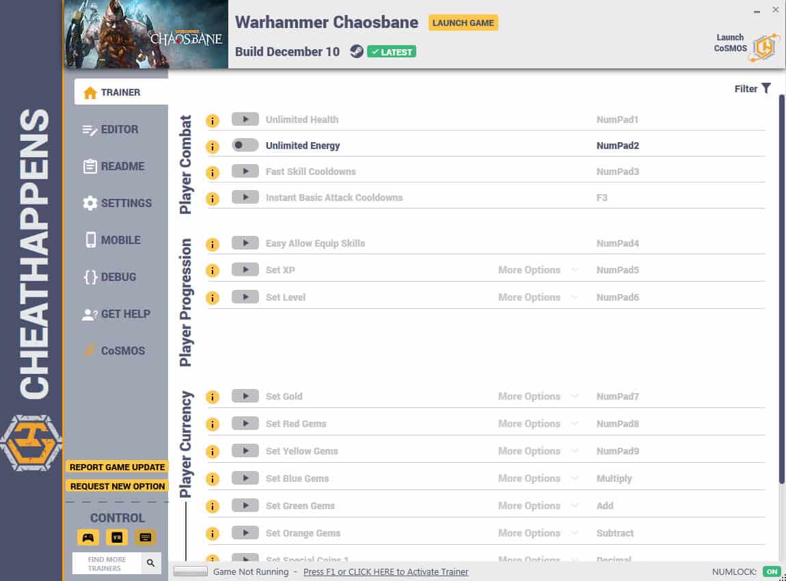
Task: Expand More Options for Set Gold
Action: coord(538,396)
